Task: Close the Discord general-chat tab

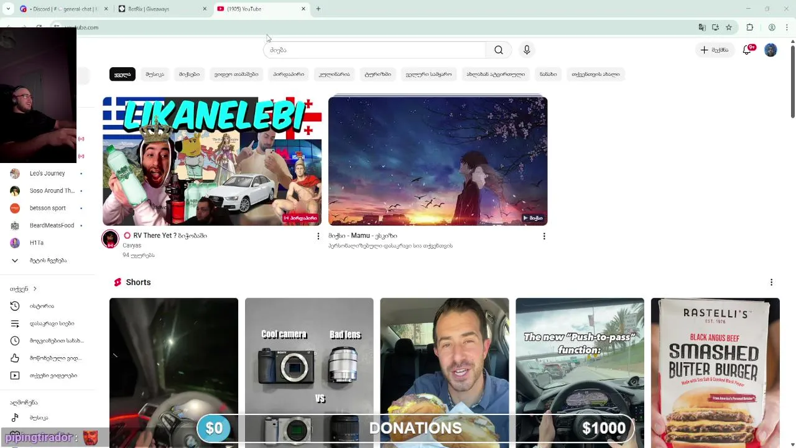Action: (x=106, y=9)
